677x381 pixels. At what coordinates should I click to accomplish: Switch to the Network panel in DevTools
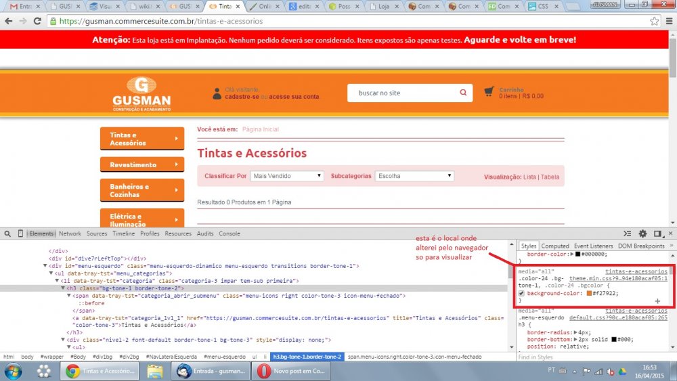pos(70,233)
